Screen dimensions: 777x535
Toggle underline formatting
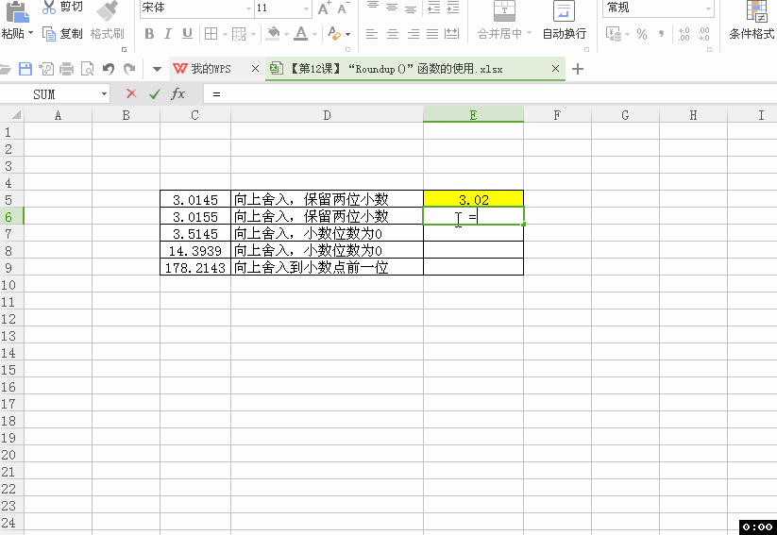click(187, 34)
